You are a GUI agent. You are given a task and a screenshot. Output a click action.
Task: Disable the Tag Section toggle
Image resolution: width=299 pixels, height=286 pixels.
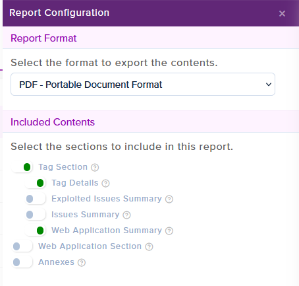(22, 167)
